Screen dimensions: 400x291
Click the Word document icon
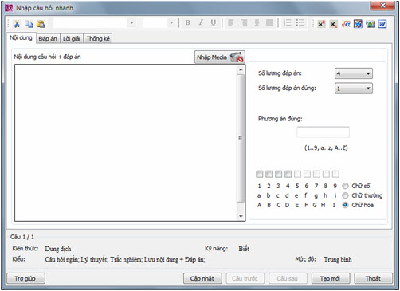click(x=382, y=24)
